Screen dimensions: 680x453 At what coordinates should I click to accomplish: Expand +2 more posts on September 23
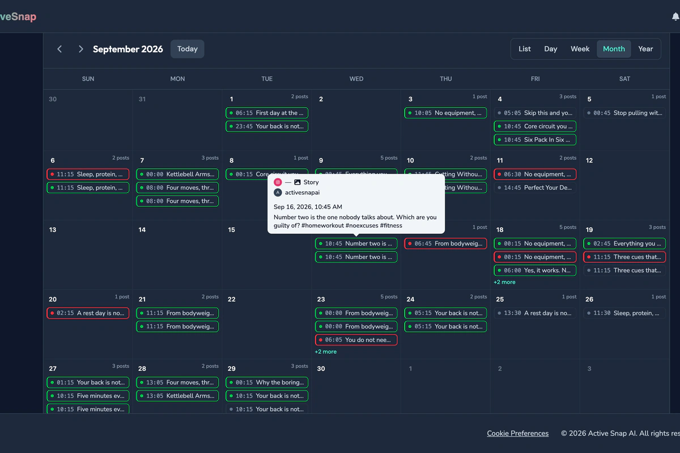[326, 352]
